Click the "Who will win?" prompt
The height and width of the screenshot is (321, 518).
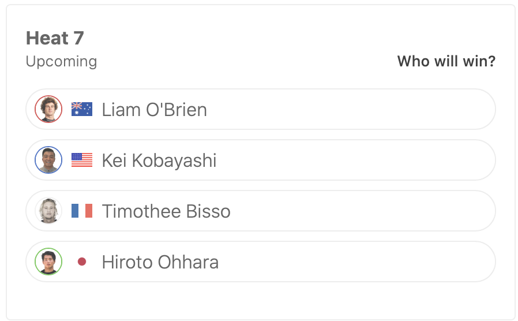coord(446,61)
